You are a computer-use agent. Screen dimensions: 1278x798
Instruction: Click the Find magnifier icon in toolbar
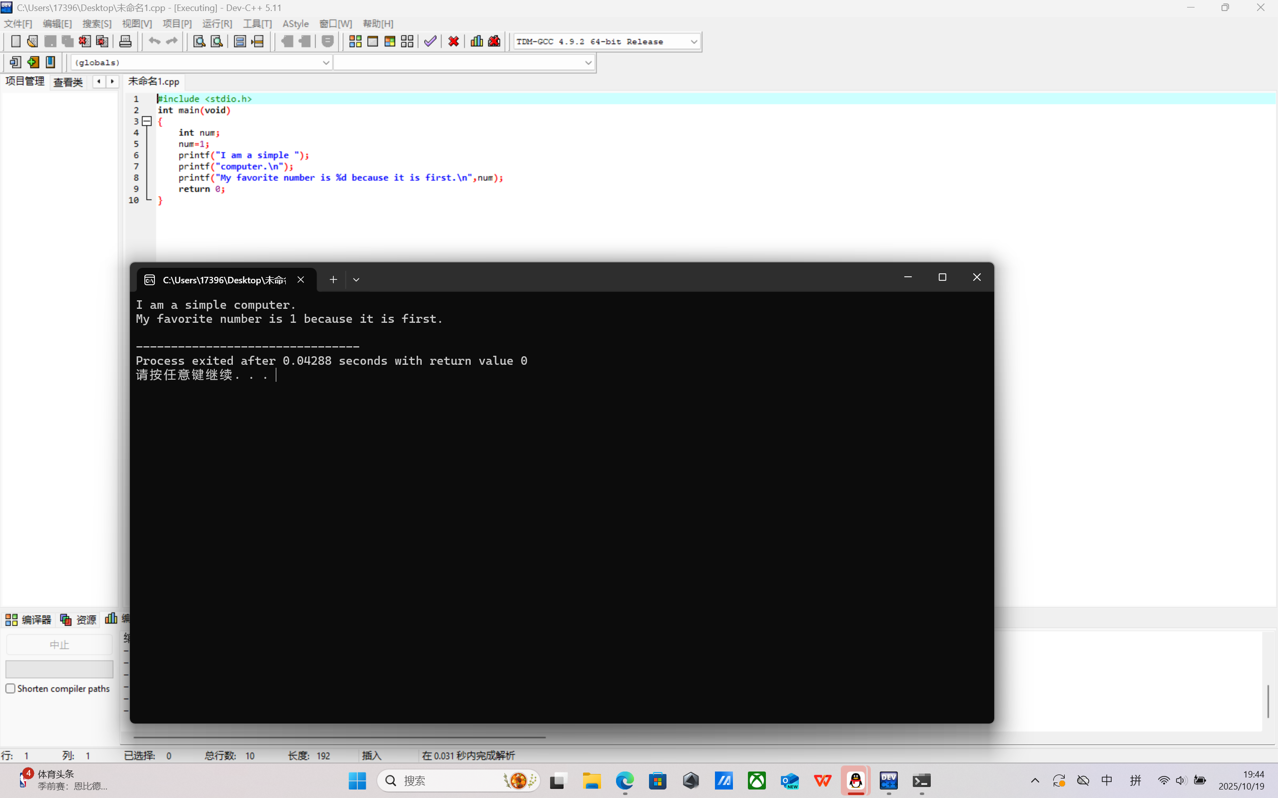point(199,41)
